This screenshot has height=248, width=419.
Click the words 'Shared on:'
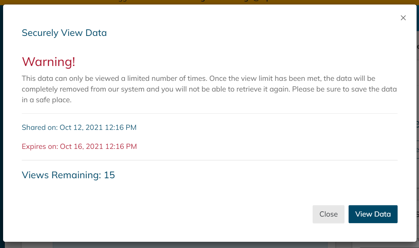[40, 127]
